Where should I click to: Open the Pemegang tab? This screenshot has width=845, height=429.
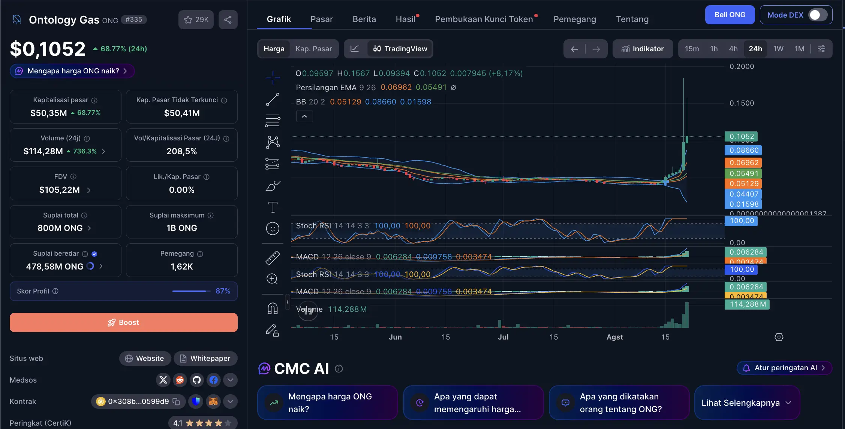575,19
